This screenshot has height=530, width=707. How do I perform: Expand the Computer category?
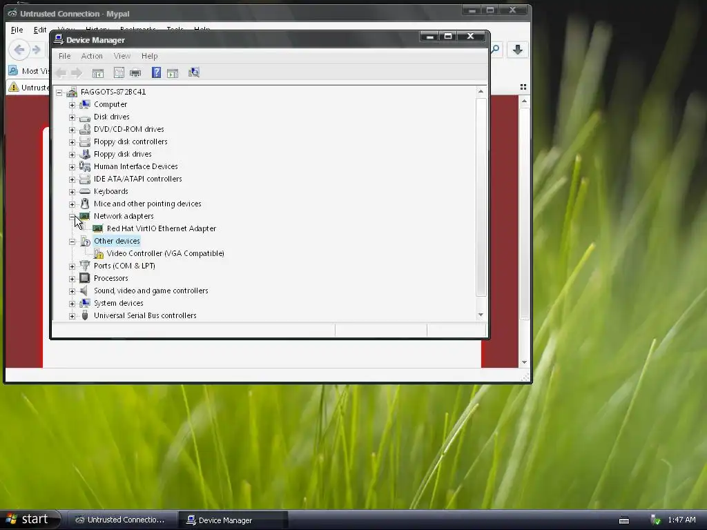(72, 105)
